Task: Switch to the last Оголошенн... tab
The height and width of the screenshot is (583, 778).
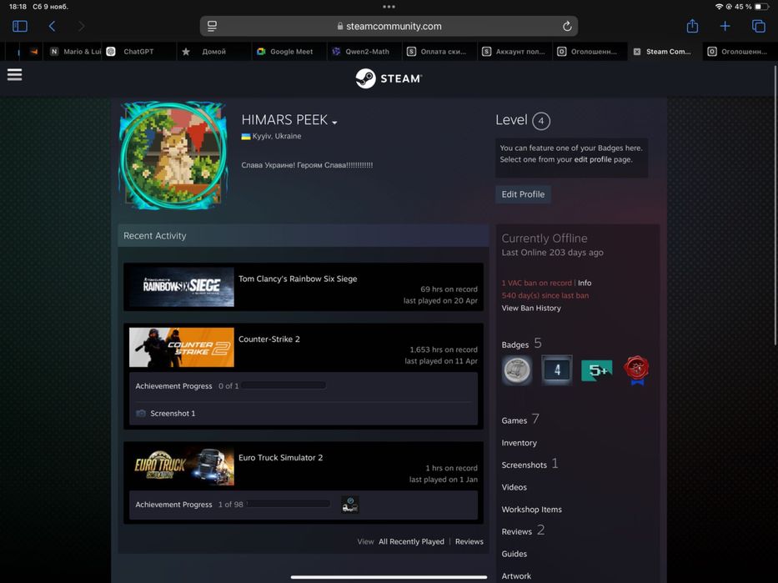Action: click(x=740, y=52)
